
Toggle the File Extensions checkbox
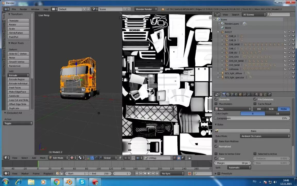(255, 99)
